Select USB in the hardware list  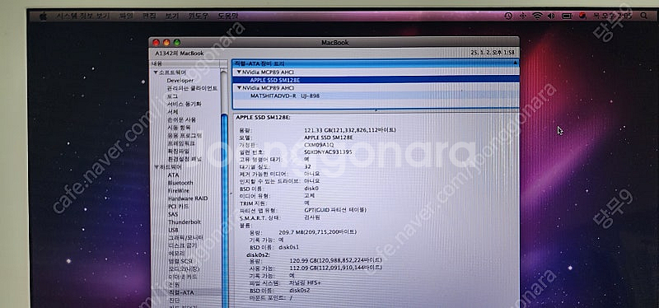click(x=173, y=230)
